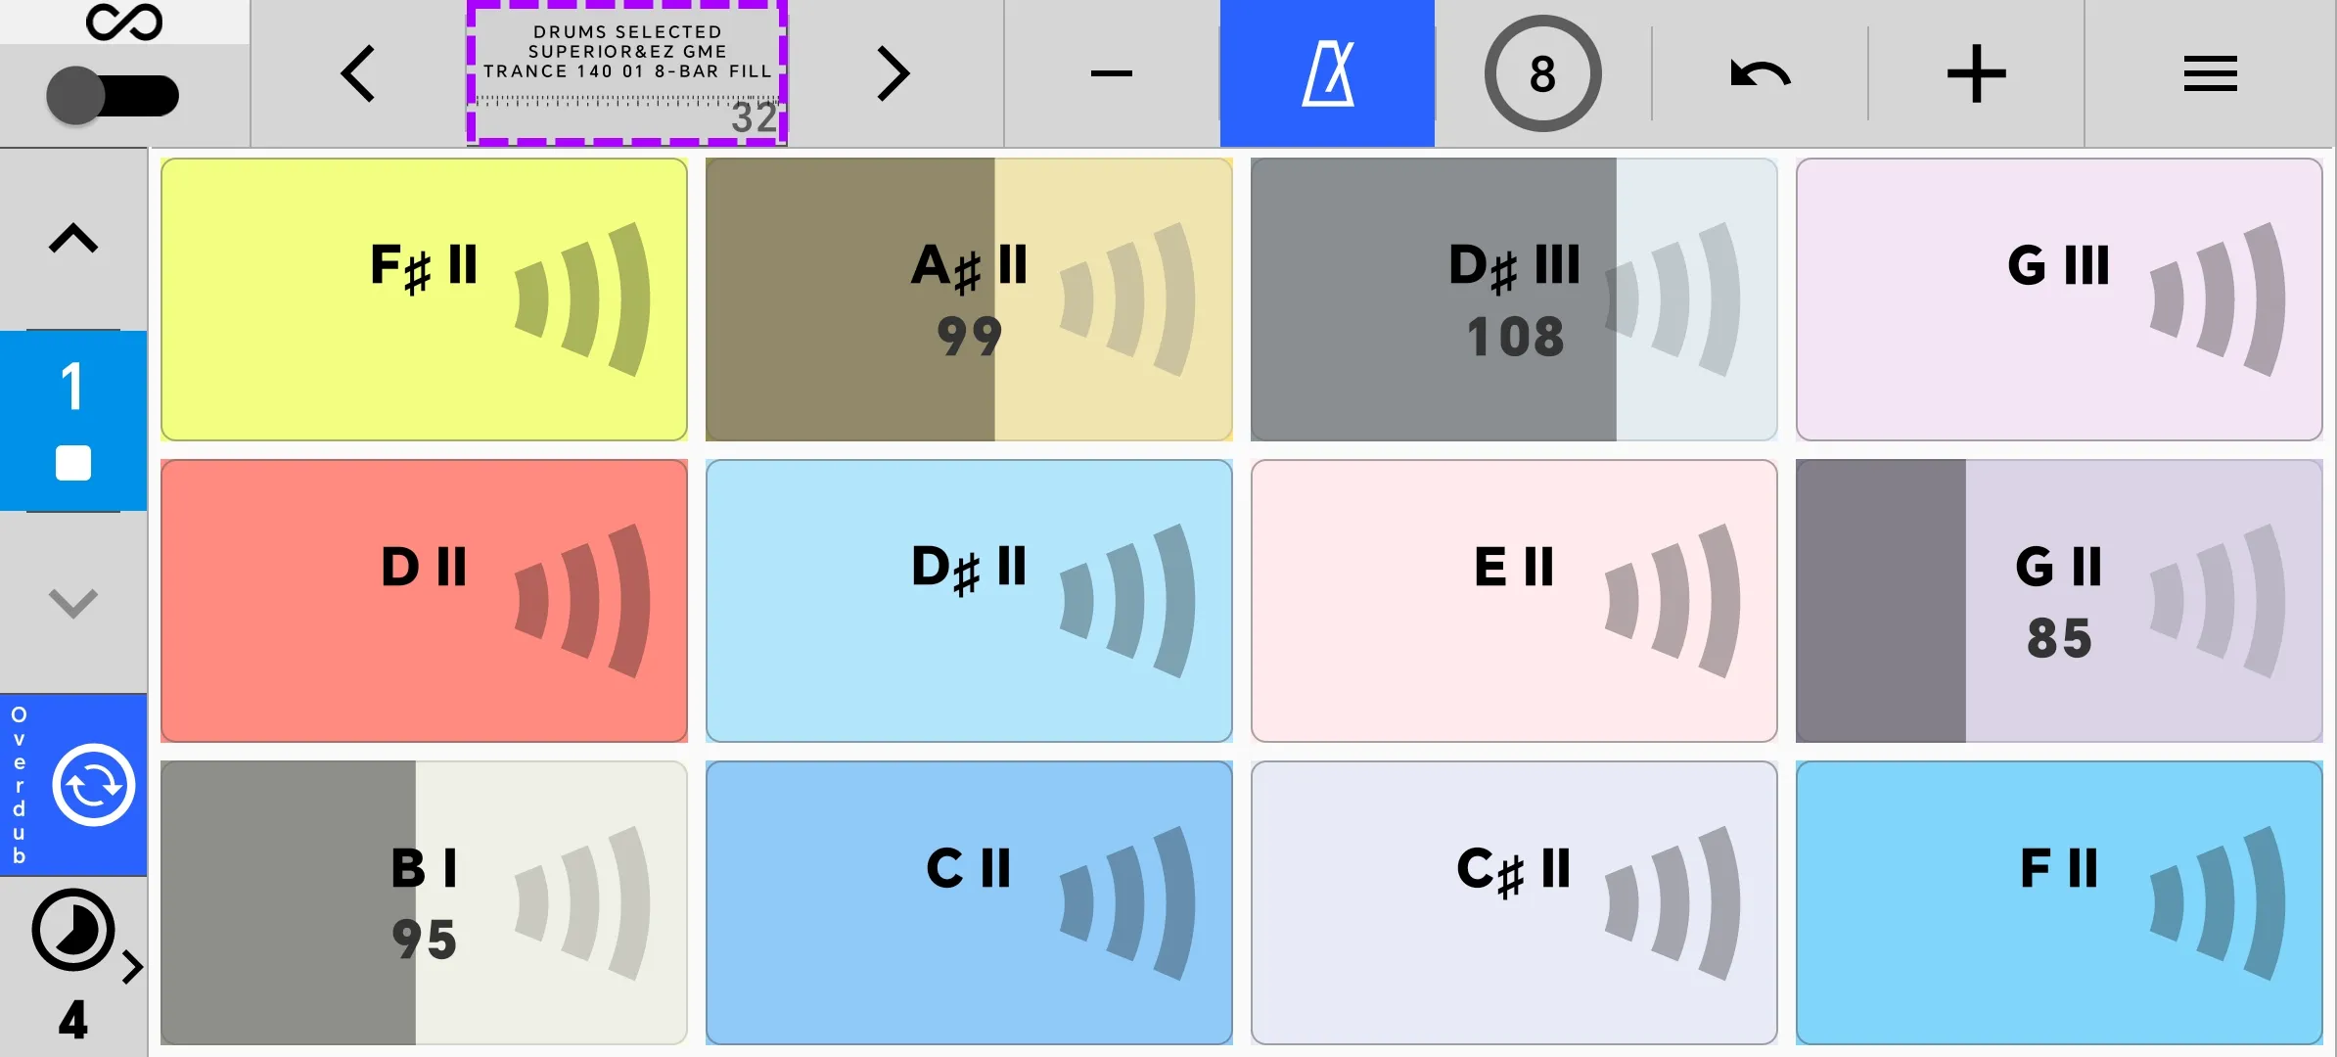The width and height of the screenshot is (2337, 1057).
Task: Toggle Overdub mode
Action: pyautogui.click(x=73, y=785)
